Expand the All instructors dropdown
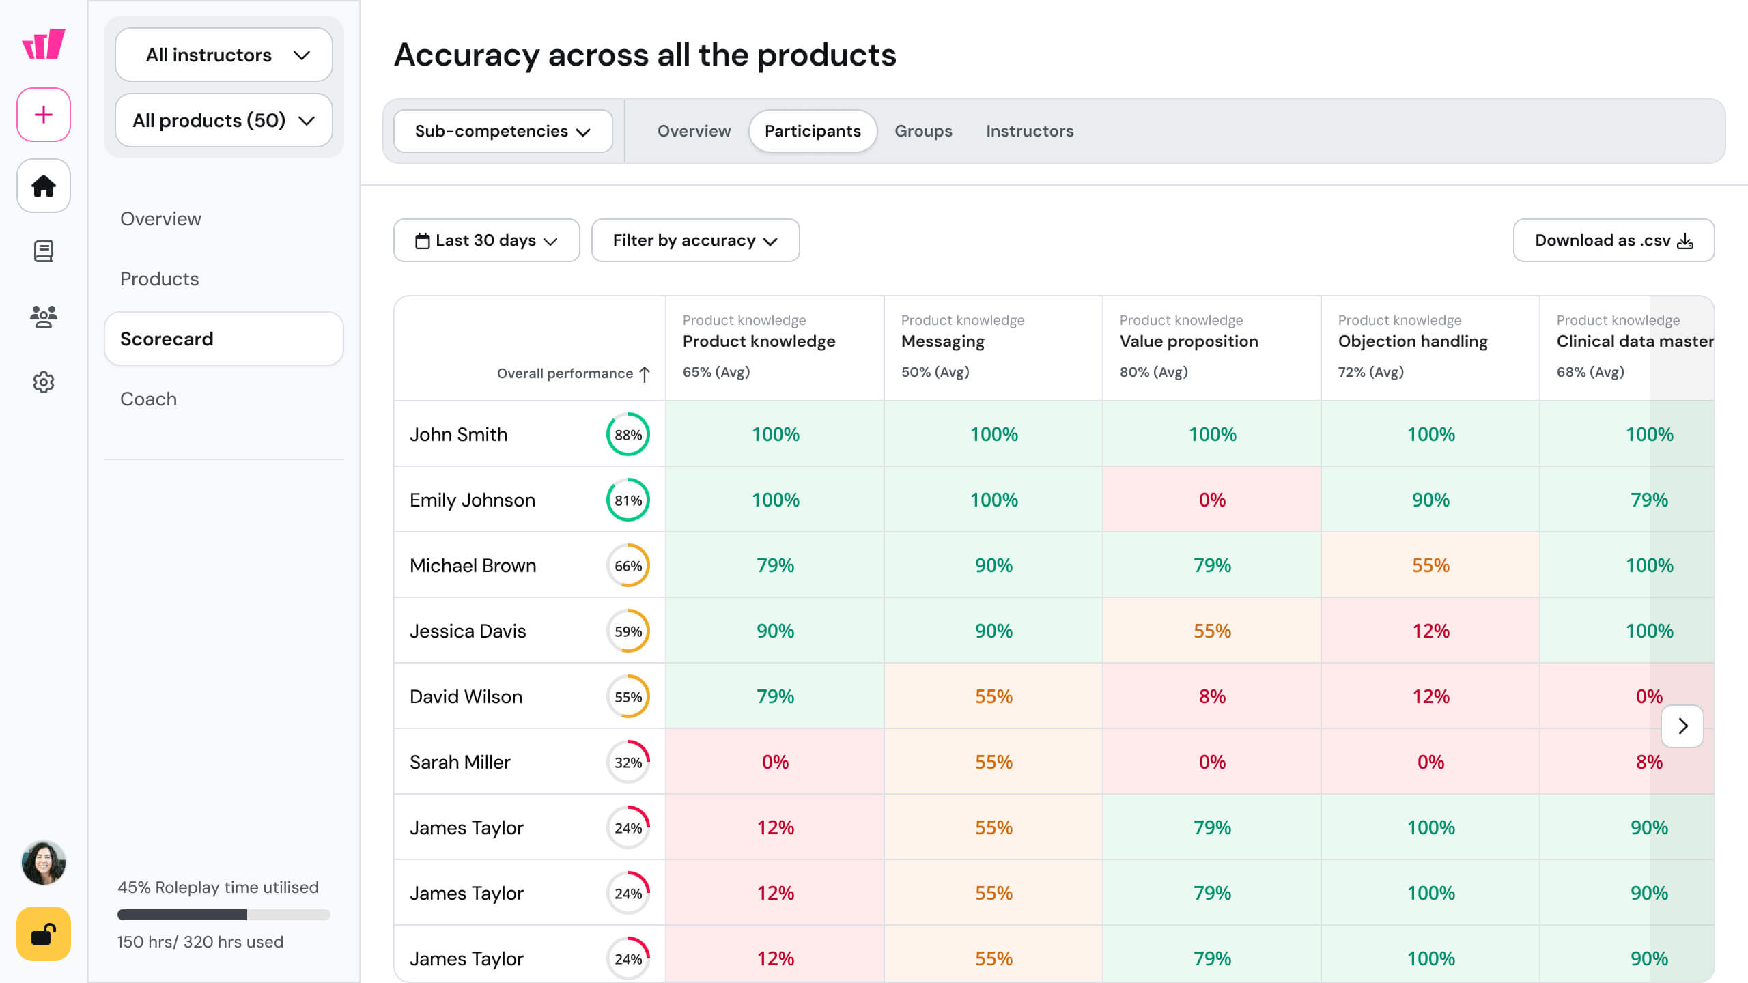 pos(224,55)
